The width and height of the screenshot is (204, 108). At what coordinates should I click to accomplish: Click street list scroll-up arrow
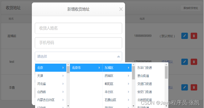tap(166, 64)
